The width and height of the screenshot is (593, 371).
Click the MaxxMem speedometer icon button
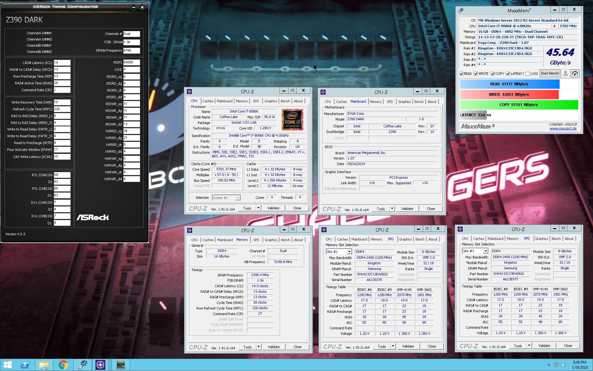click(x=575, y=73)
